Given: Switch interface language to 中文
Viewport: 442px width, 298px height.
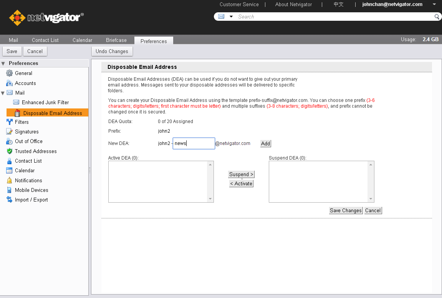Looking at the screenshot, I should tap(338, 4).
